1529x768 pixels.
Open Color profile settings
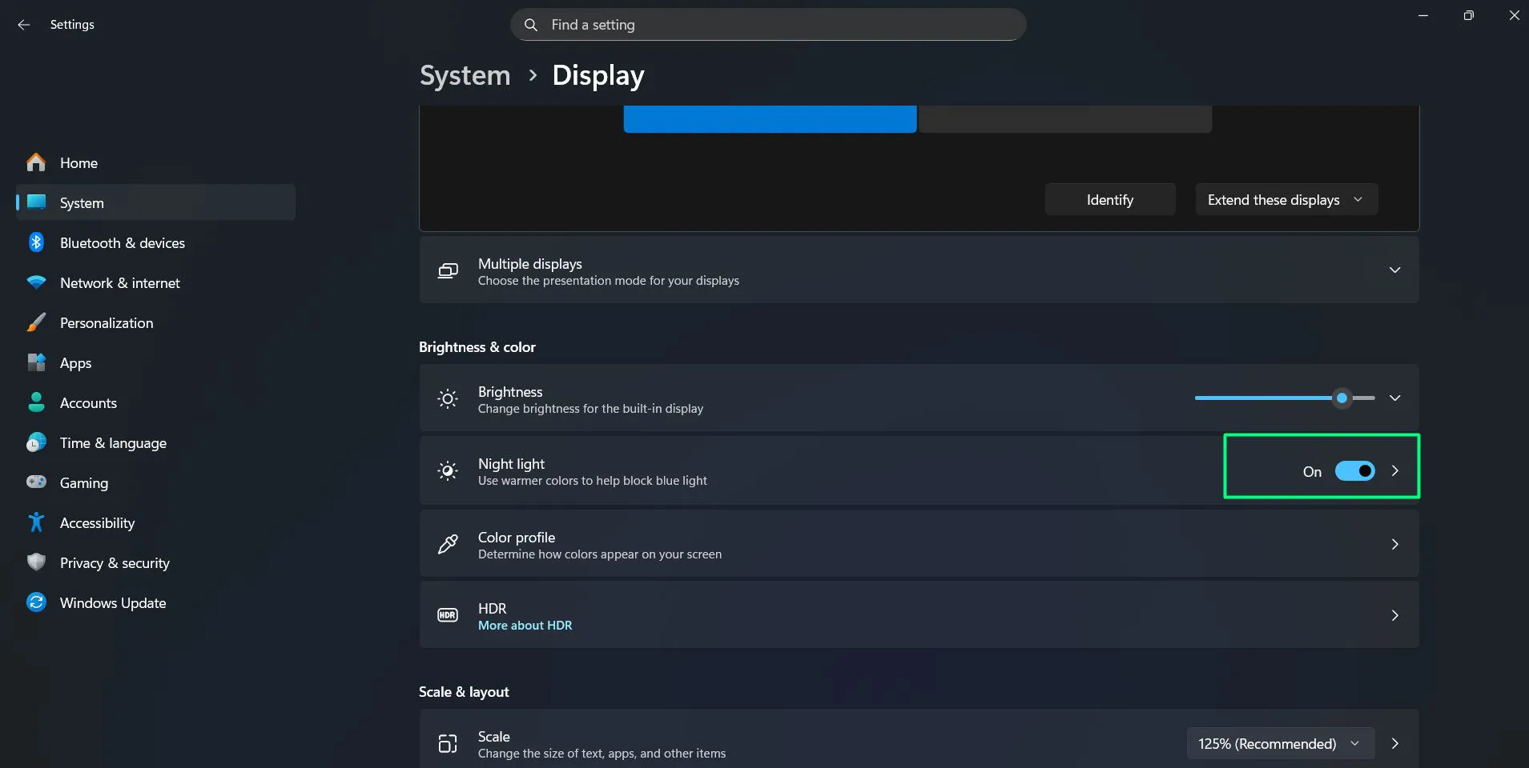(917, 543)
